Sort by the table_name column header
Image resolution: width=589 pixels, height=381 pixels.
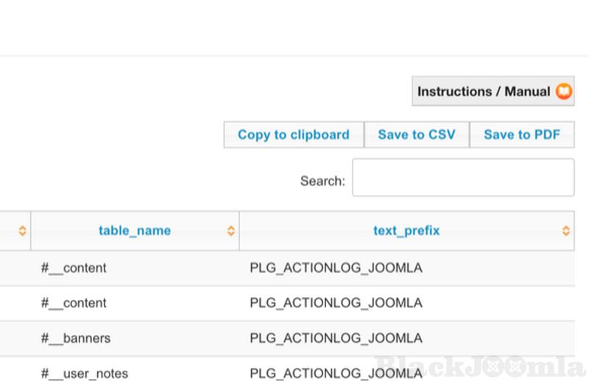[x=134, y=231]
